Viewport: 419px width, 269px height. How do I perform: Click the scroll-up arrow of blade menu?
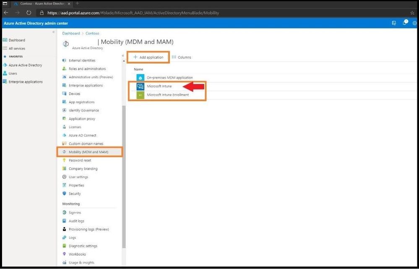coord(124,61)
